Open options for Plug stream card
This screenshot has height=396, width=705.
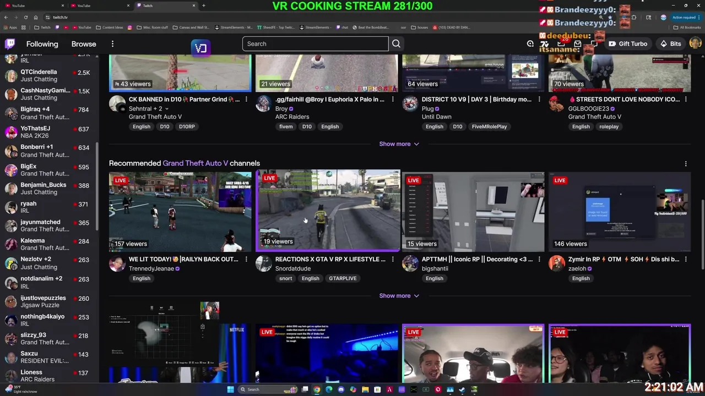point(539,100)
